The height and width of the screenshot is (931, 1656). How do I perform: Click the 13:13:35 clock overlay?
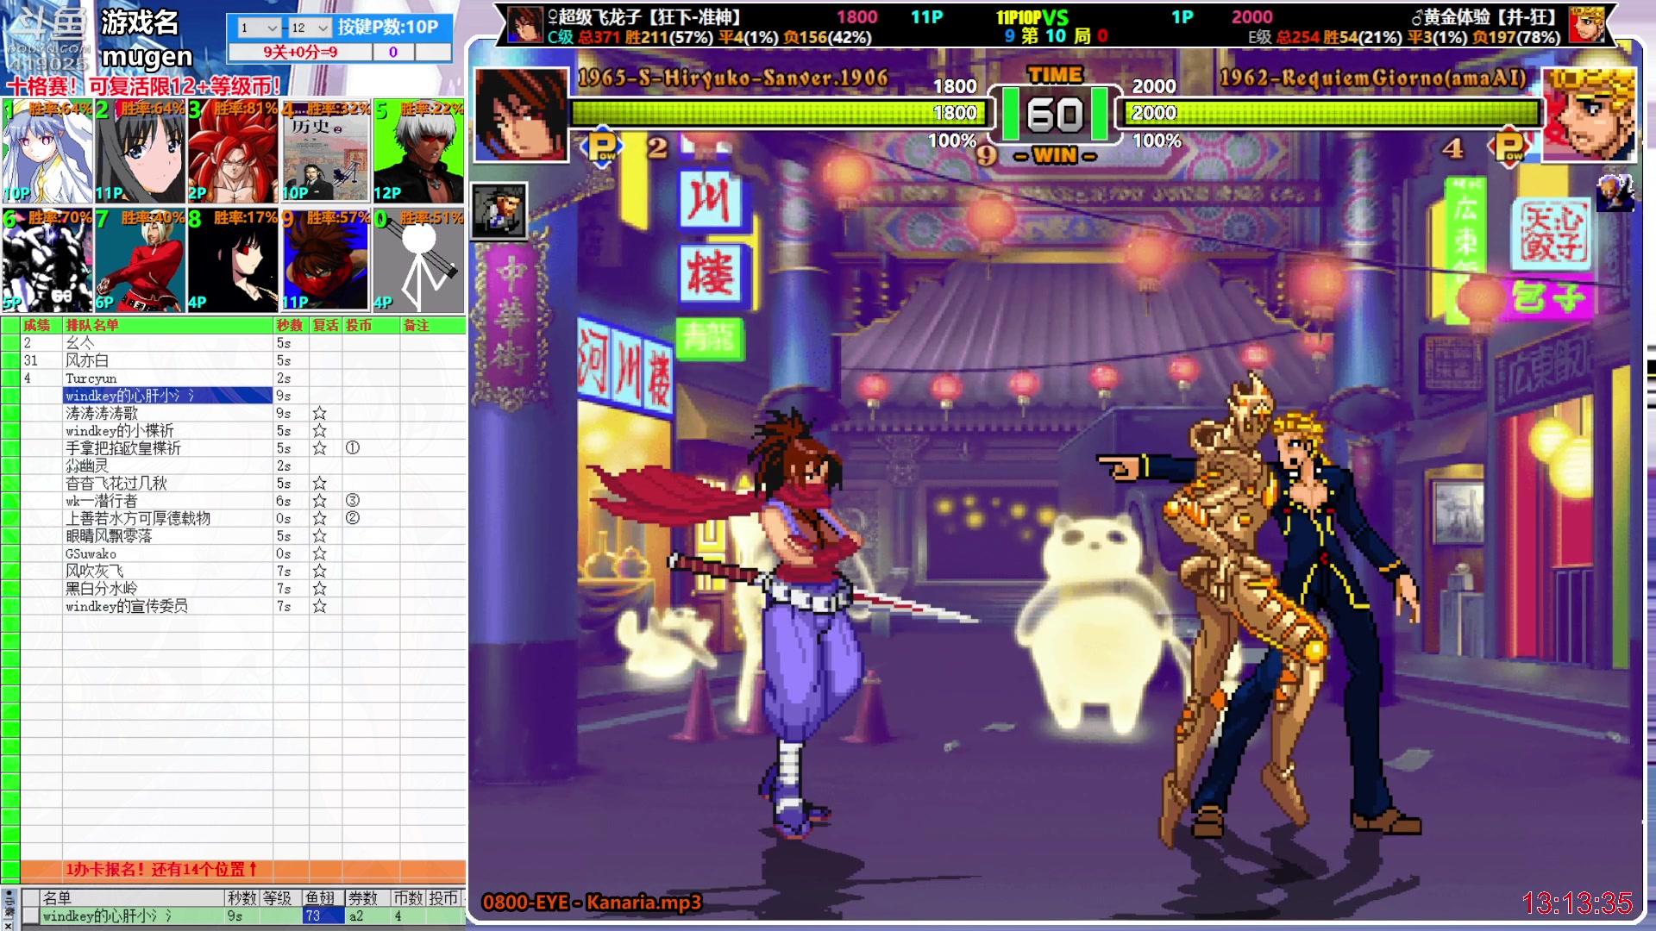pyautogui.click(x=1577, y=903)
